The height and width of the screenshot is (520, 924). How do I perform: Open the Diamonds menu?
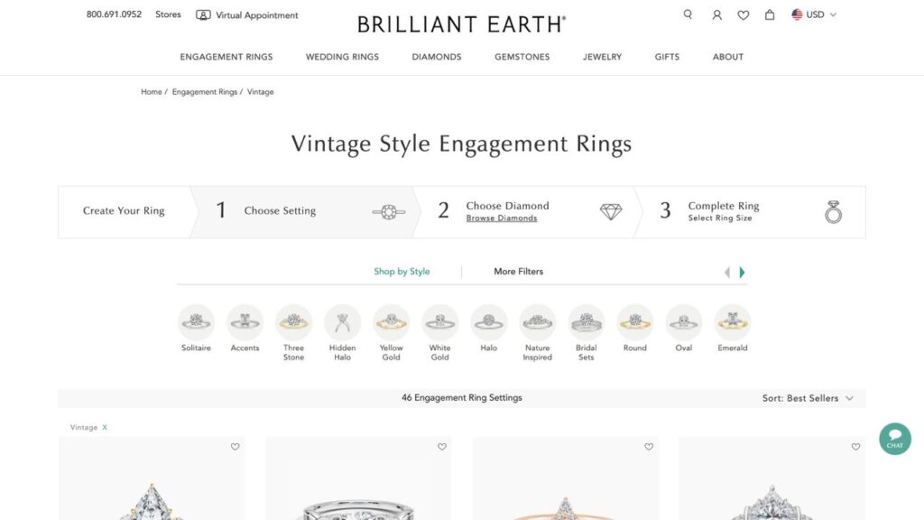pyautogui.click(x=437, y=57)
